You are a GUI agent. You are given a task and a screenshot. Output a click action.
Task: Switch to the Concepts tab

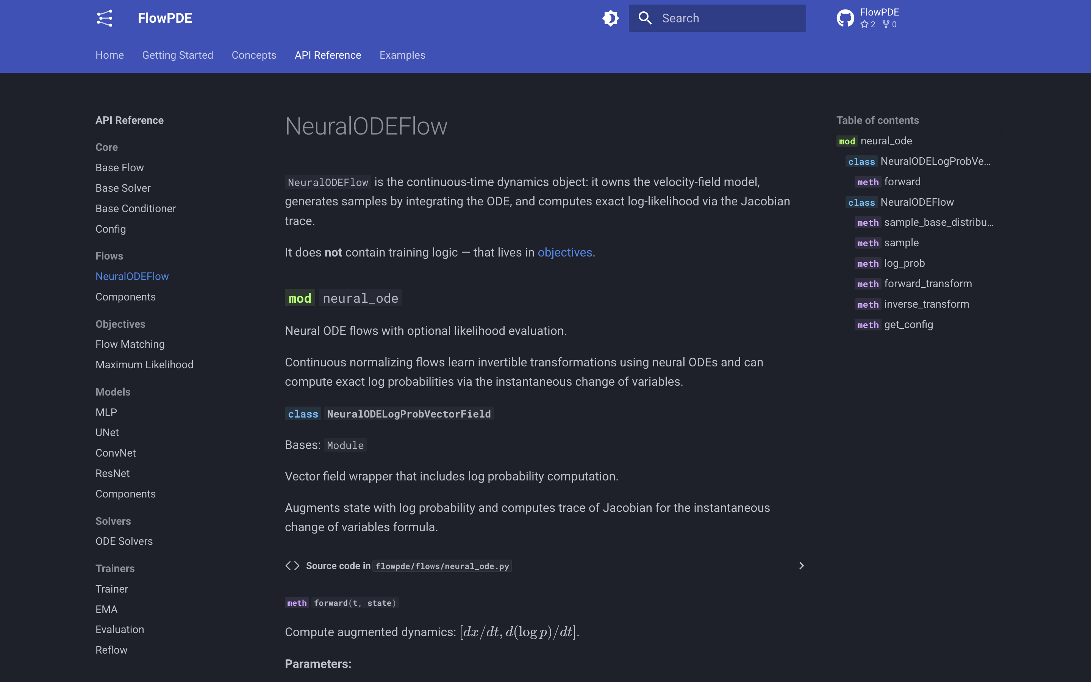click(254, 55)
